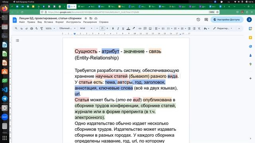Redo the last undone action
This screenshot has width=255, height=143.
point(27,28)
